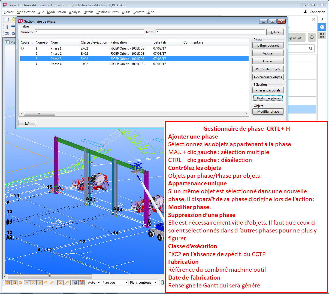The height and width of the screenshot is (294, 329).
Task: Click OK in the Gestionnaire de phase dialog
Action: (27, 123)
